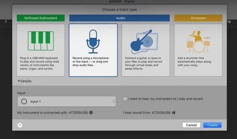Click the Create button
This screenshot has height=139, width=237.
pos(212,125)
